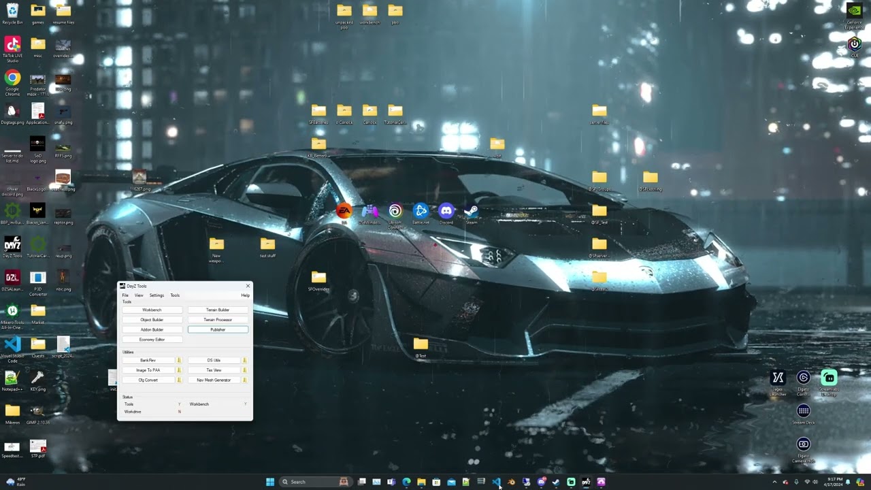Select the GIMP 2.10.36 desktop icon
Screen dimensions: 871x490
[38, 414]
